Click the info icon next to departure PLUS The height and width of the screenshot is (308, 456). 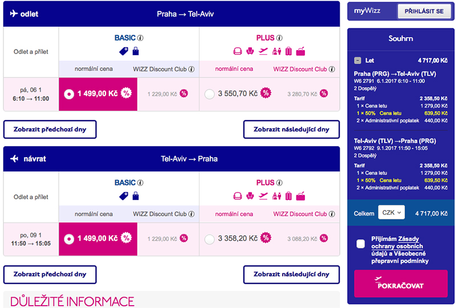280,38
